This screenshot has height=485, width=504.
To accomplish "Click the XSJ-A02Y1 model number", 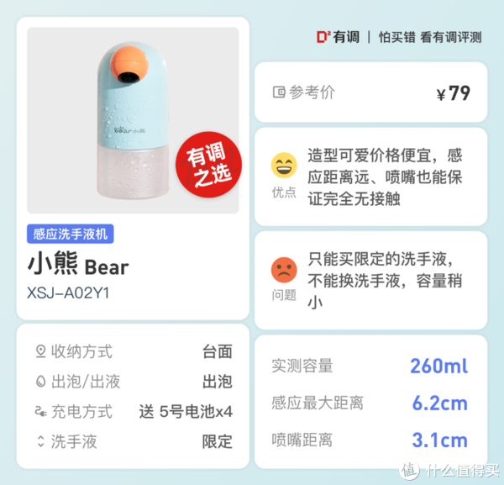I will click(x=68, y=293).
